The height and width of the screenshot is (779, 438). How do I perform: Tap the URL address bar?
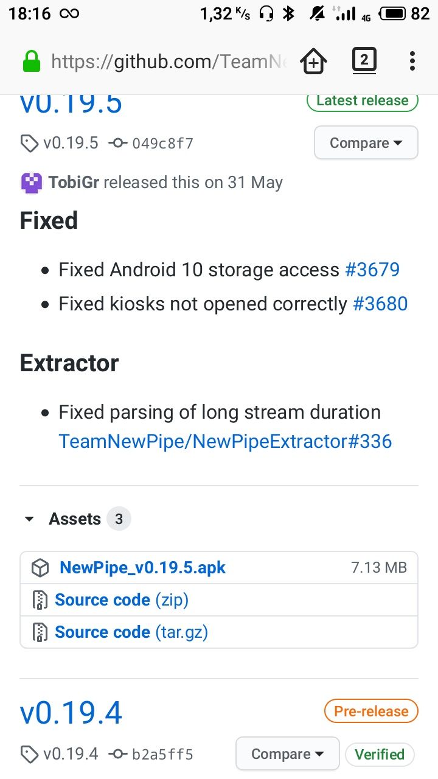click(x=169, y=61)
